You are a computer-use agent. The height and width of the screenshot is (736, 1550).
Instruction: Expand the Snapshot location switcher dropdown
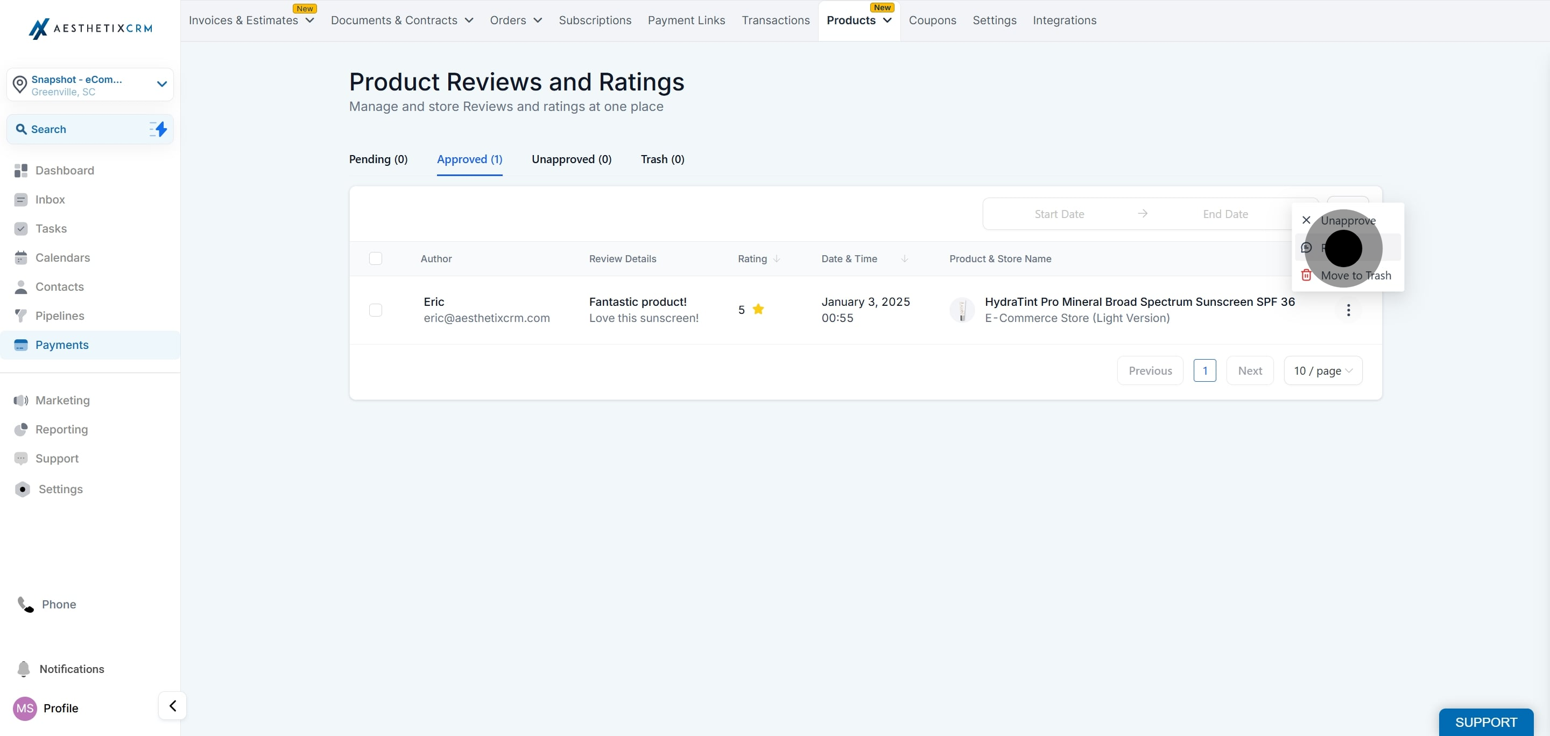click(161, 84)
